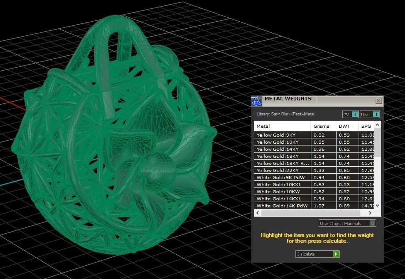Screen dimensions: 405x279
Task: Click the horizontal scrollbar thumb
Action: point(311,213)
